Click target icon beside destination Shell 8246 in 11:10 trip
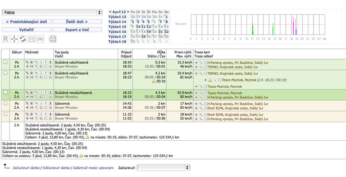The height and width of the screenshot is (177, 346). point(205,114)
